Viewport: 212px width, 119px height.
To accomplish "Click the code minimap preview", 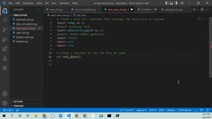I will click(203, 19).
